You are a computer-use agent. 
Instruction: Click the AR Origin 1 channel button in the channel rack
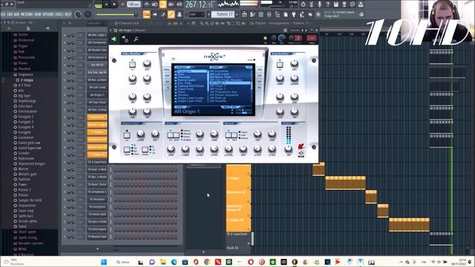pyautogui.click(x=97, y=95)
